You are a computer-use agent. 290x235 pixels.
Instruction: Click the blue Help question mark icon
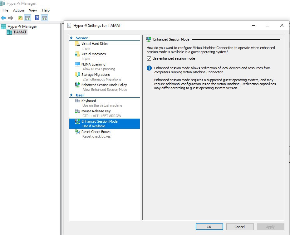point(37,18)
